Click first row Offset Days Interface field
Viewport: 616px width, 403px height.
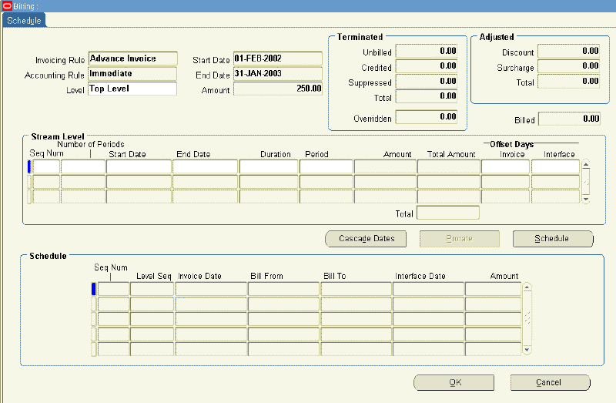click(555, 166)
